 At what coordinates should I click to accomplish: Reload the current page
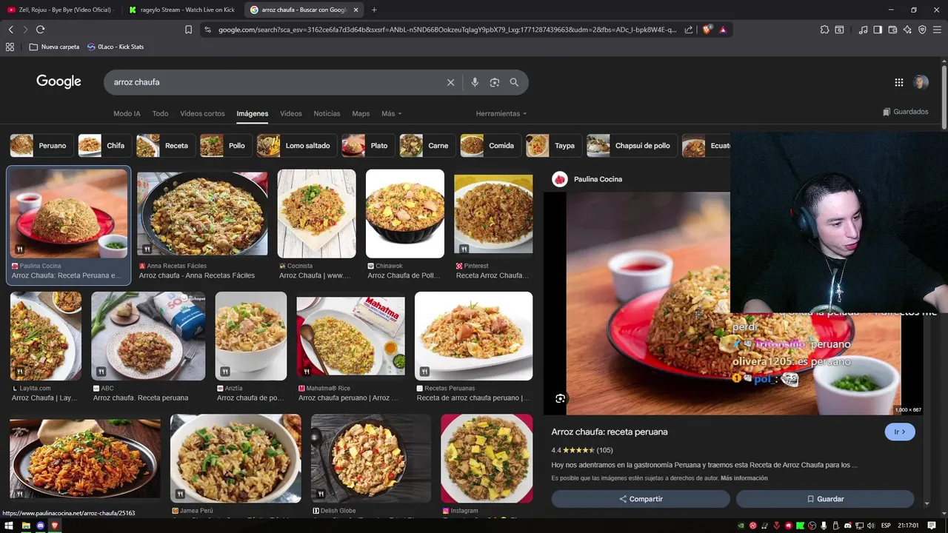click(40, 30)
